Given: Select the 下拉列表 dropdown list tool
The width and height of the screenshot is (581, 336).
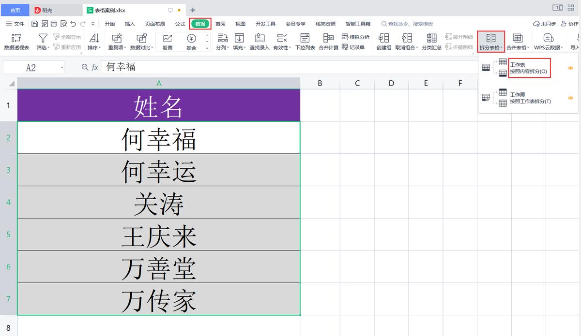Looking at the screenshot, I should pyautogui.click(x=305, y=42).
